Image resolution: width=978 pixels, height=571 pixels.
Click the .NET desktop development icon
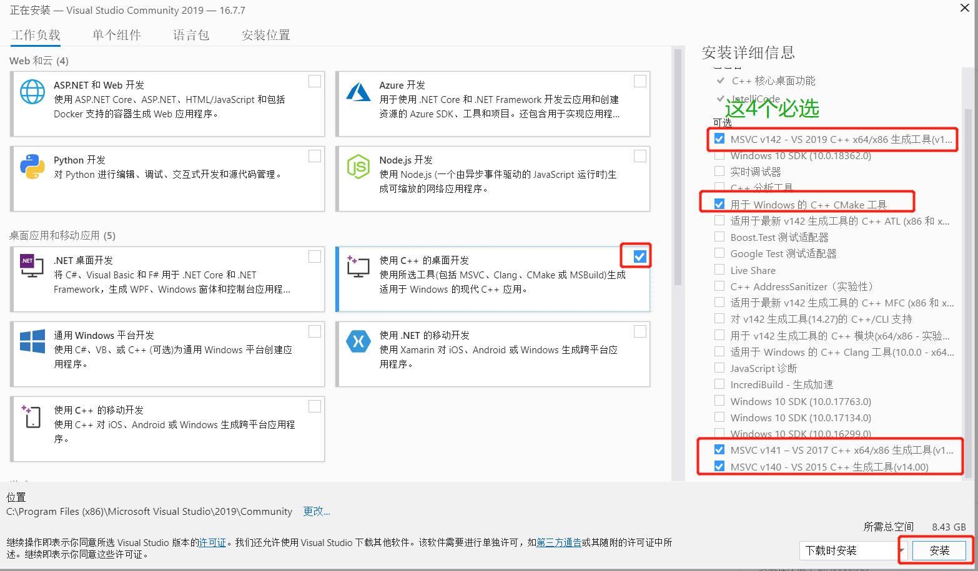pyautogui.click(x=32, y=266)
